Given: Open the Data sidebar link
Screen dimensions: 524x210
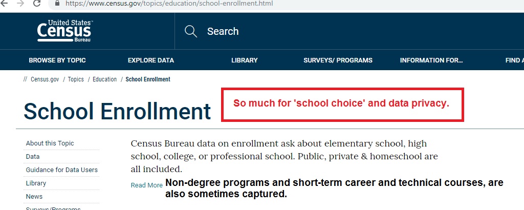Looking at the screenshot, I should click(32, 157).
